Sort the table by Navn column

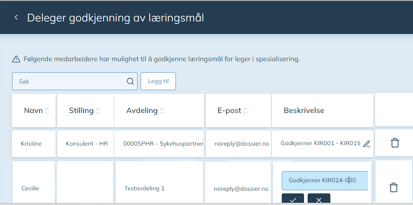point(47,111)
